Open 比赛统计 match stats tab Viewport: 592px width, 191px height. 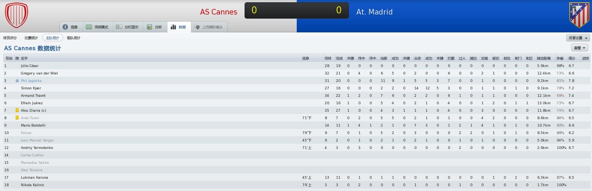point(31,38)
